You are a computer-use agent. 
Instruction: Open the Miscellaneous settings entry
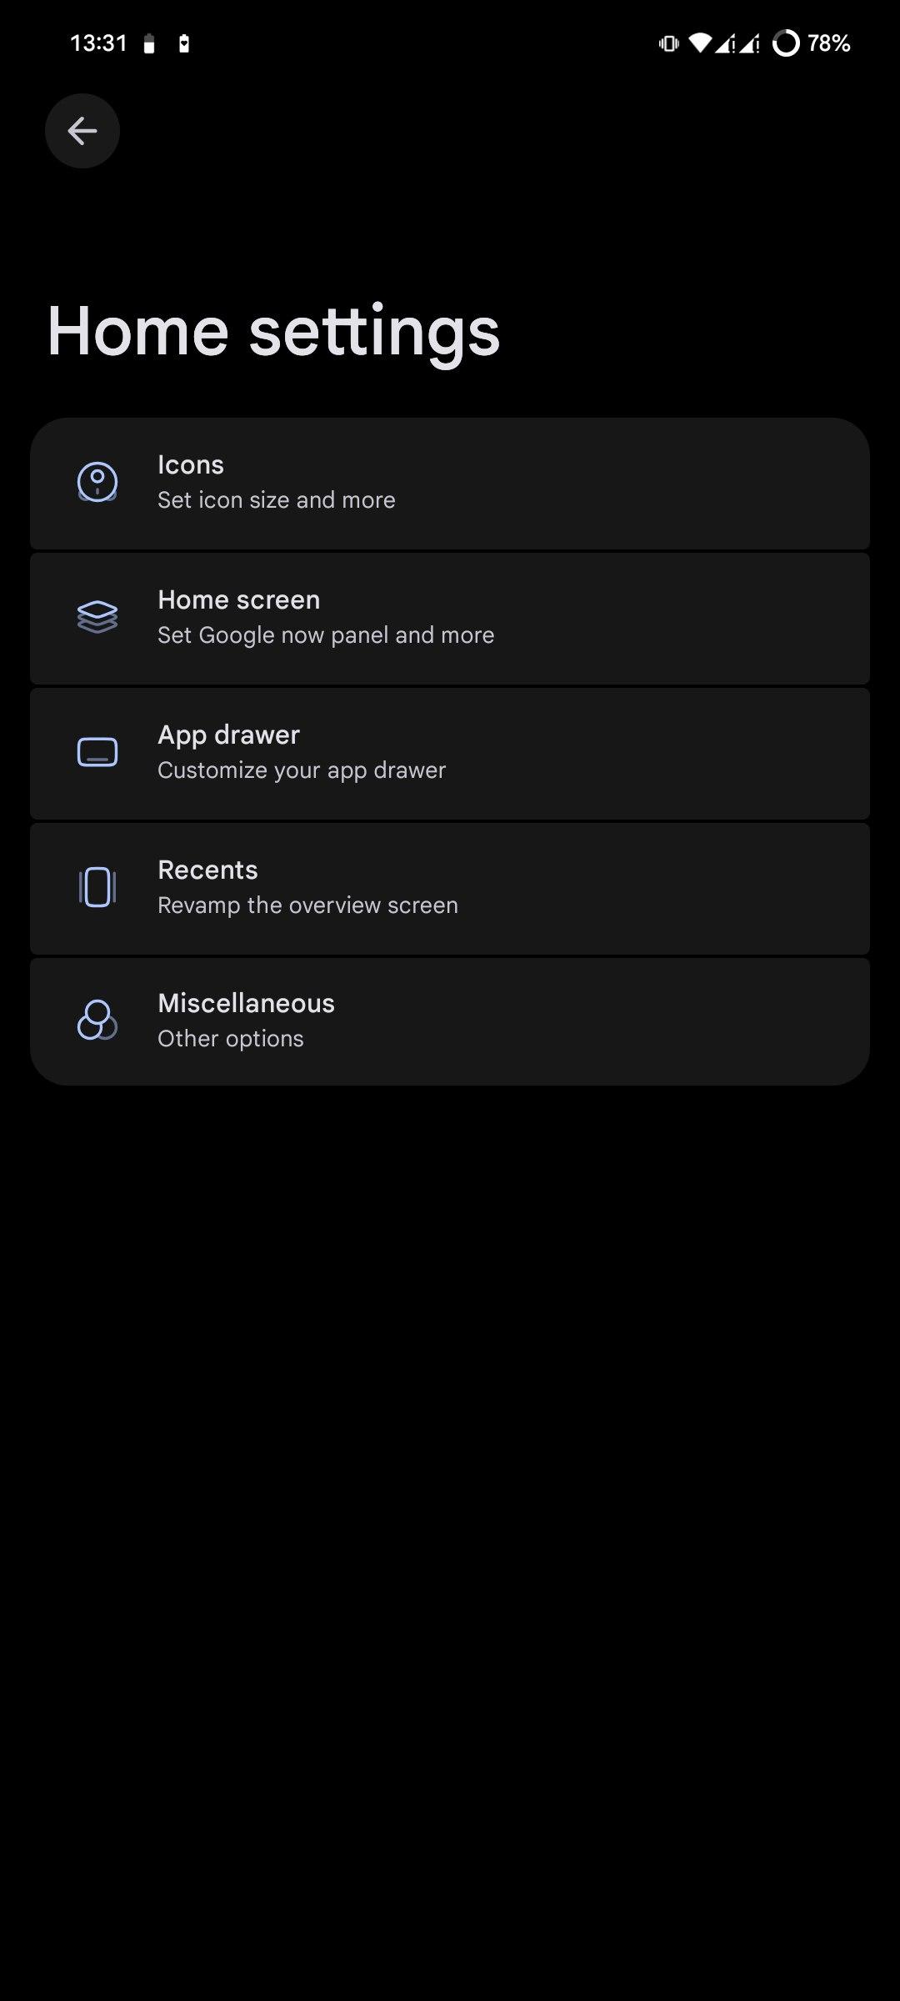(450, 1021)
